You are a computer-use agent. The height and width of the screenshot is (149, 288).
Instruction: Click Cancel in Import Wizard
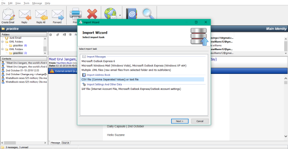coord(200,121)
